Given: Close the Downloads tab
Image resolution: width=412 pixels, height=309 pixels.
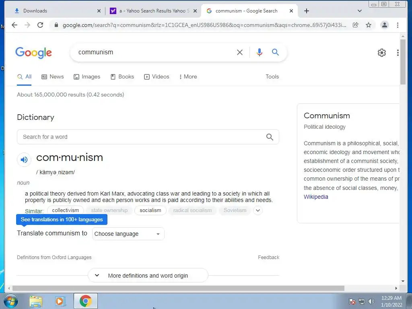Looking at the screenshot, I should coord(99,11).
